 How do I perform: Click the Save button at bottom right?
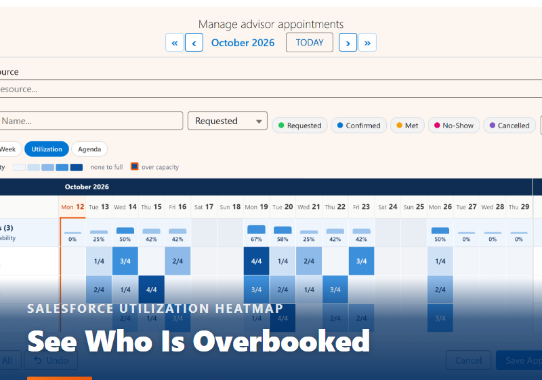coord(519,360)
